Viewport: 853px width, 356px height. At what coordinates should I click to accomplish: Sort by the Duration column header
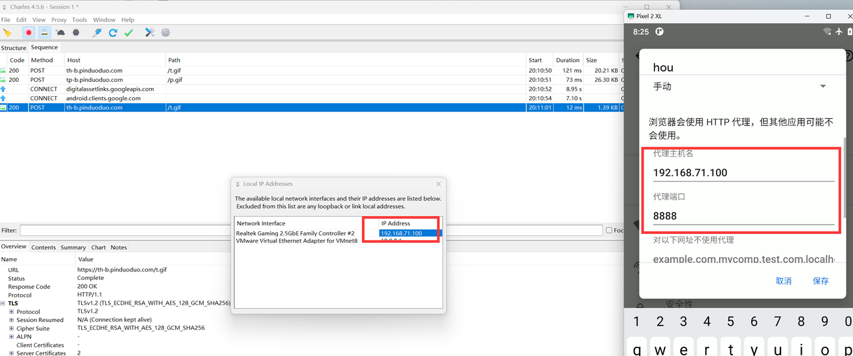[568, 60]
